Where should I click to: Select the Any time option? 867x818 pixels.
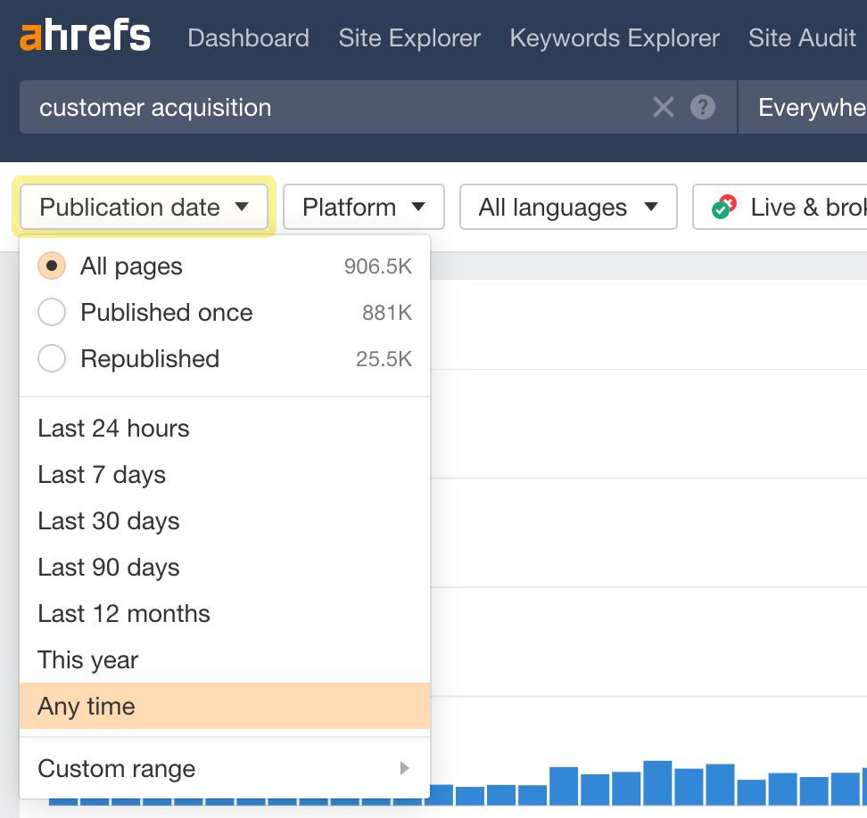(x=87, y=707)
